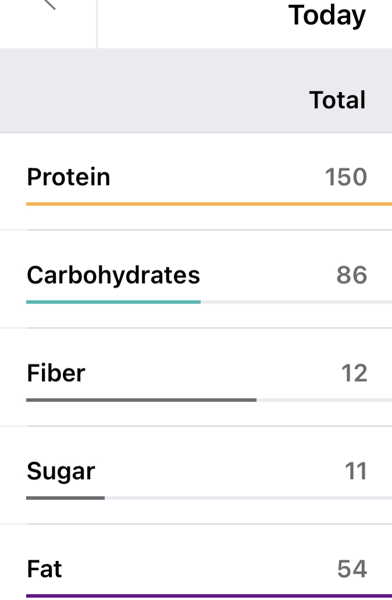Viewport: 392px width, 600px height.
Task: Select the Total column header
Action: coord(337,100)
